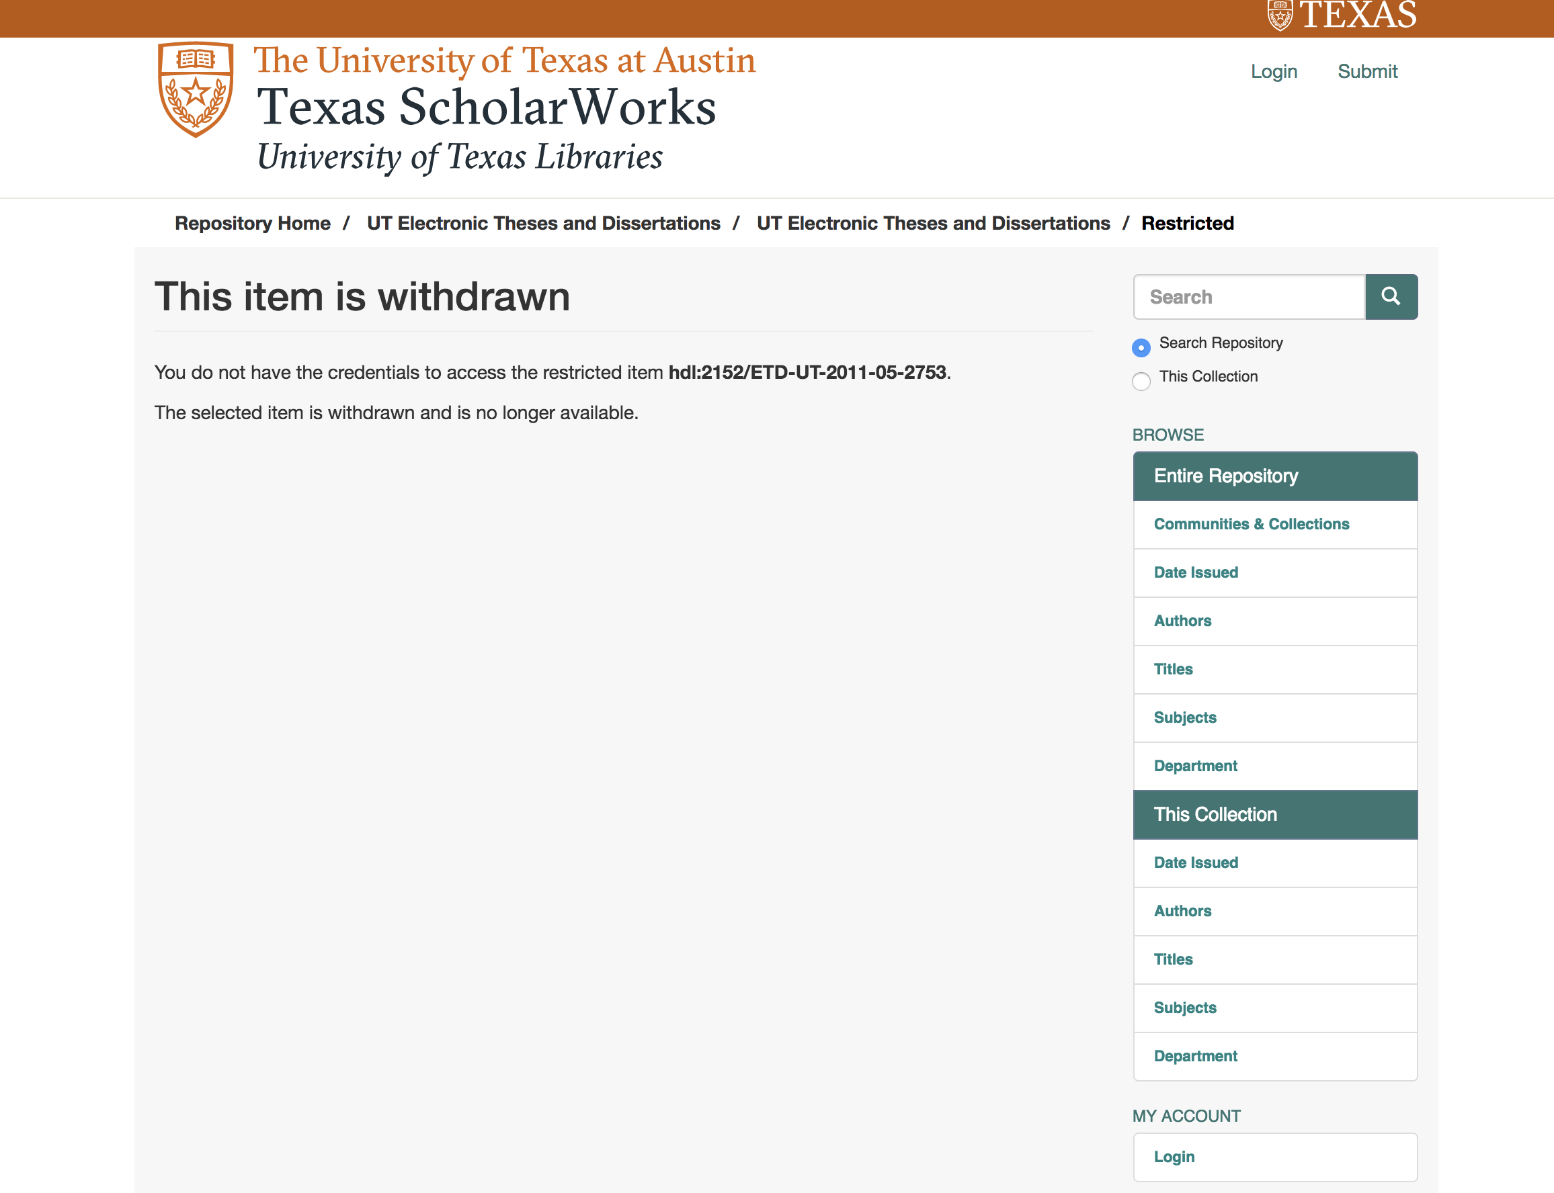Browse Entire Repository by Authors
Image resolution: width=1554 pixels, height=1193 pixels.
[x=1182, y=621]
